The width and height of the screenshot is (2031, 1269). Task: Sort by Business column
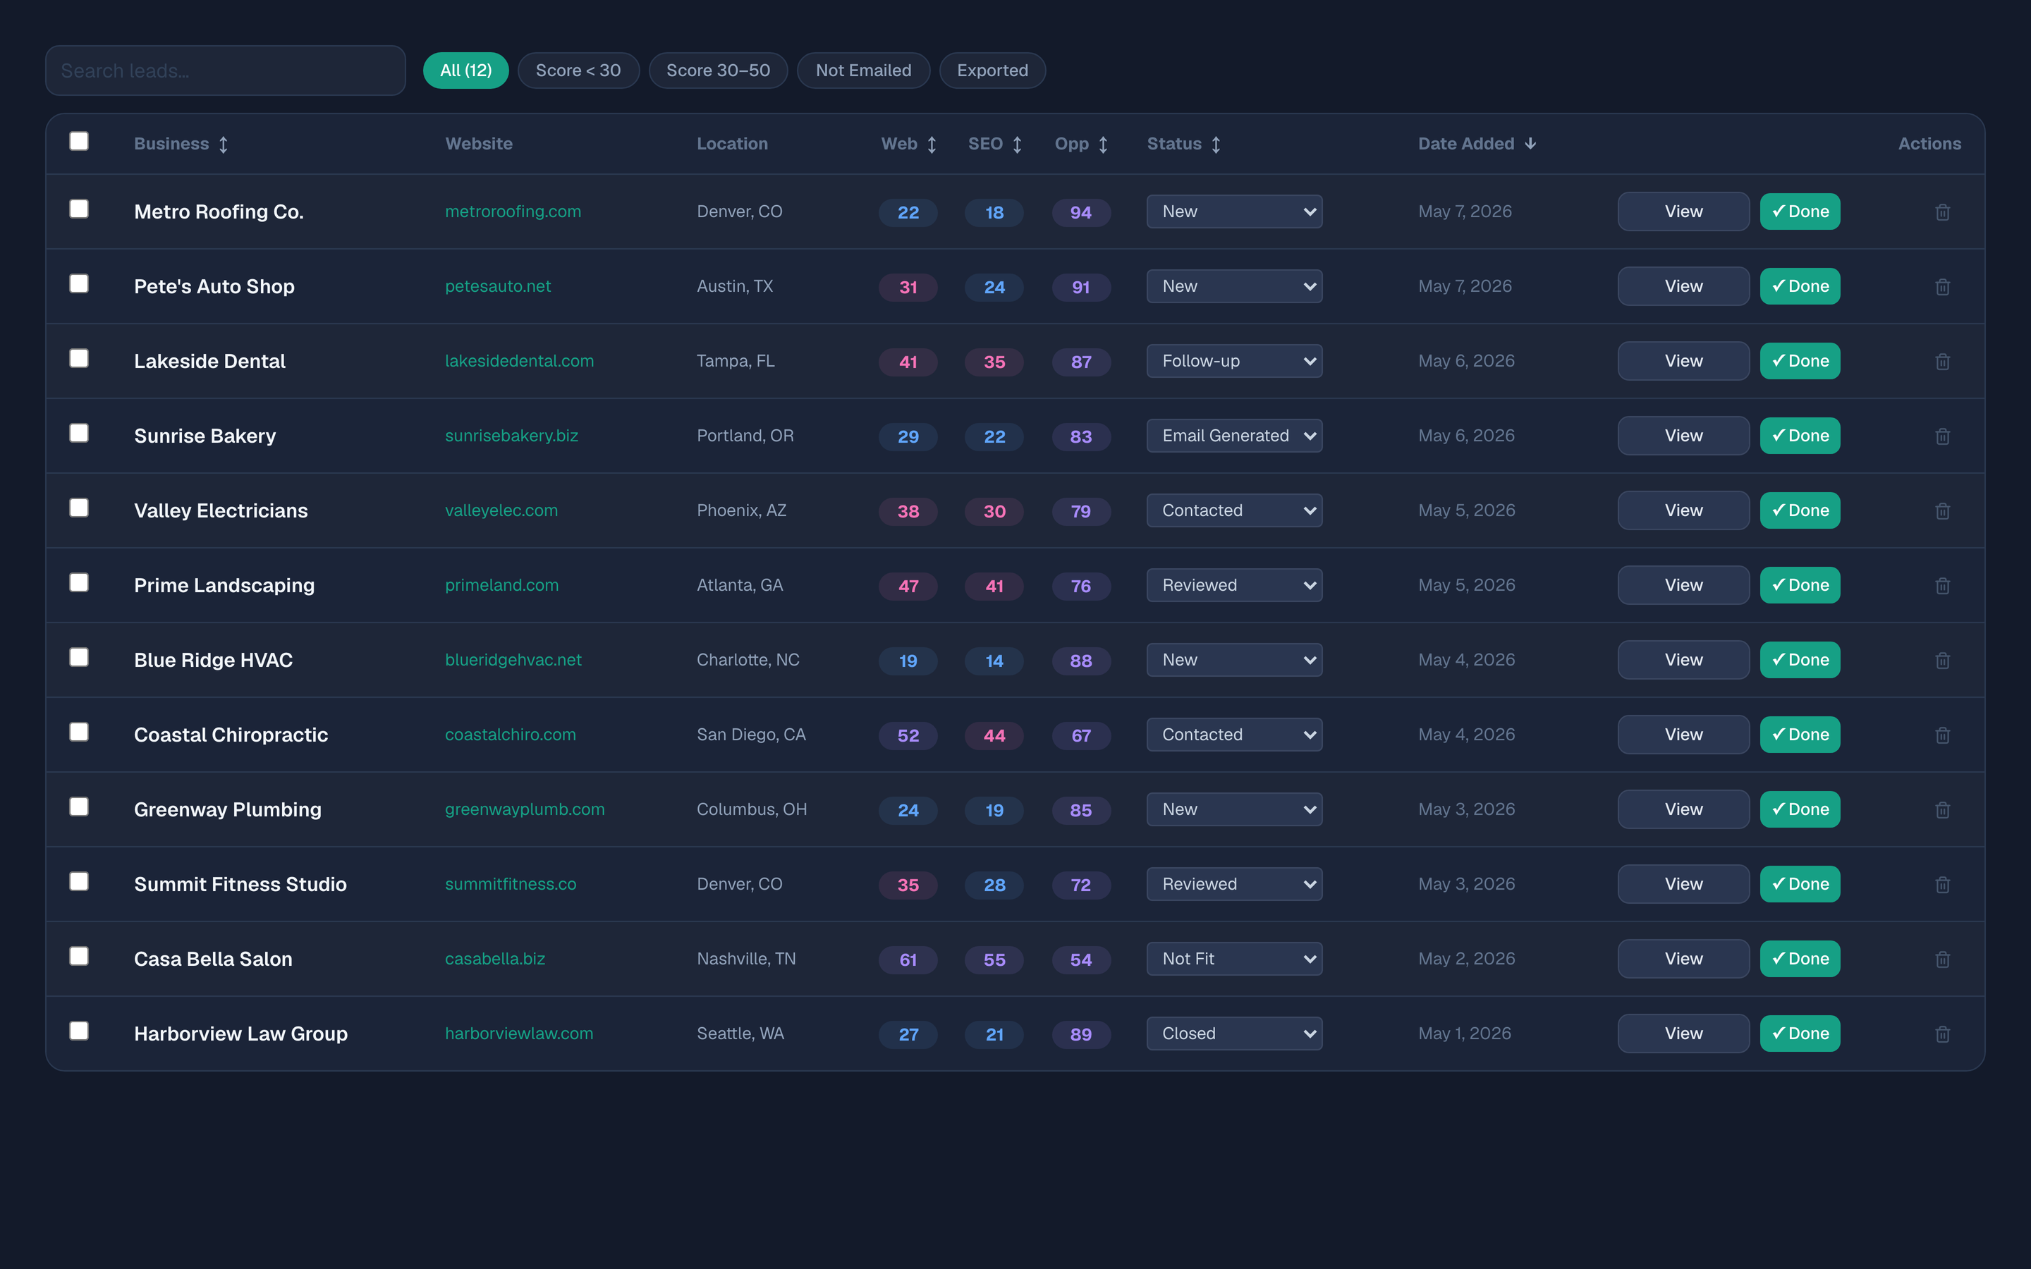(x=181, y=145)
